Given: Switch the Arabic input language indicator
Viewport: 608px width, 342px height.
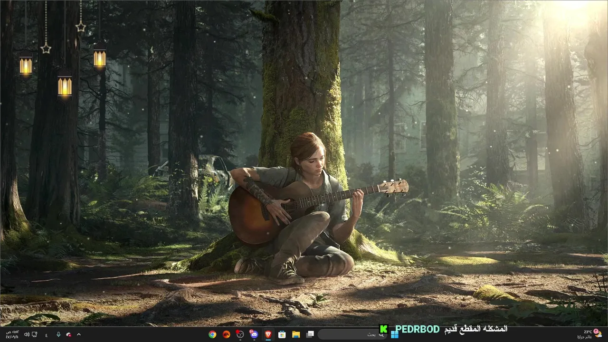Looking at the screenshot, I should 47,334.
